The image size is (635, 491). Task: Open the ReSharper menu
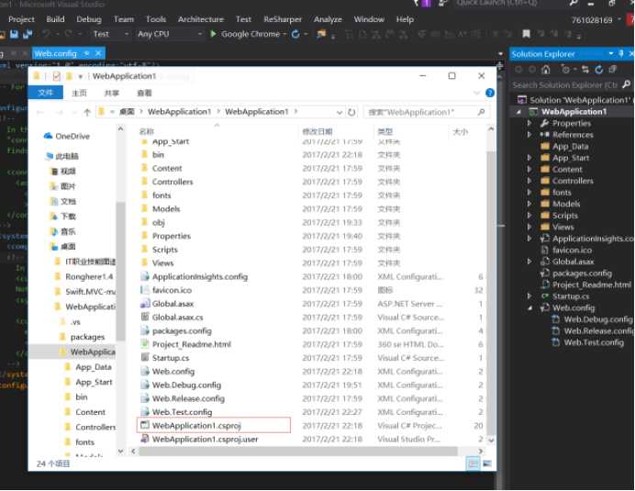coord(283,19)
